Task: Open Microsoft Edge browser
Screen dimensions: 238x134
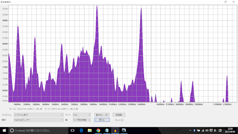Action: 81,131
